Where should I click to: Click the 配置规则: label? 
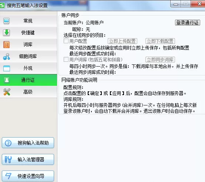pyautogui.click(x=73, y=87)
